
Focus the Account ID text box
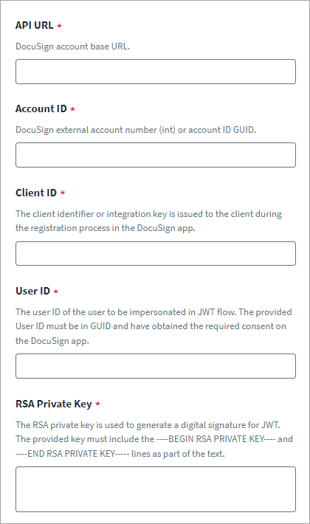click(x=156, y=155)
